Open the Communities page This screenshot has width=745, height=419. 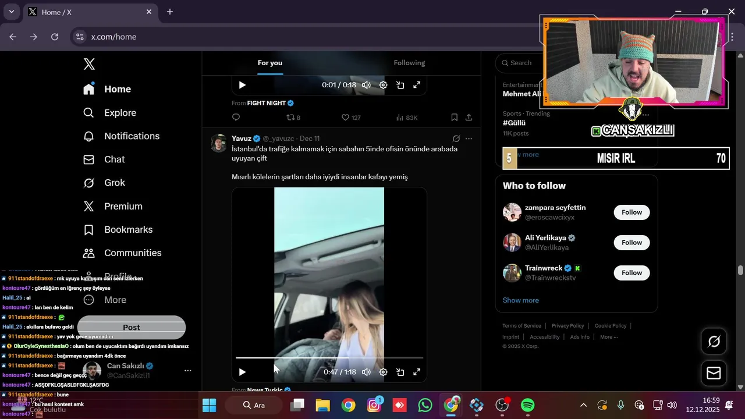coord(122,253)
